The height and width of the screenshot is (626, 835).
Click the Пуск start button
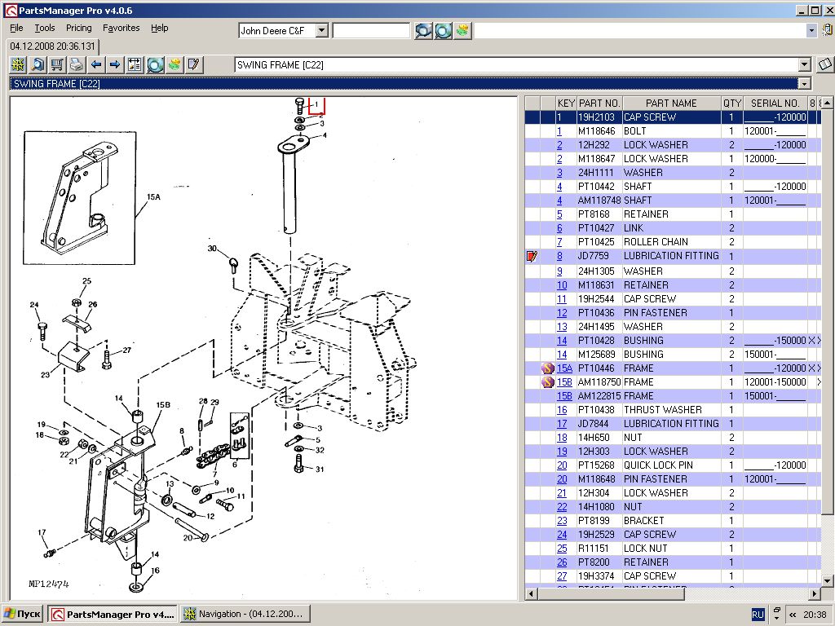23,614
